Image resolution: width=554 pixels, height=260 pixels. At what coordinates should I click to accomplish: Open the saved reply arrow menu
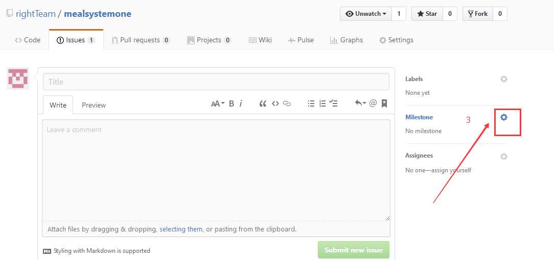360,103
